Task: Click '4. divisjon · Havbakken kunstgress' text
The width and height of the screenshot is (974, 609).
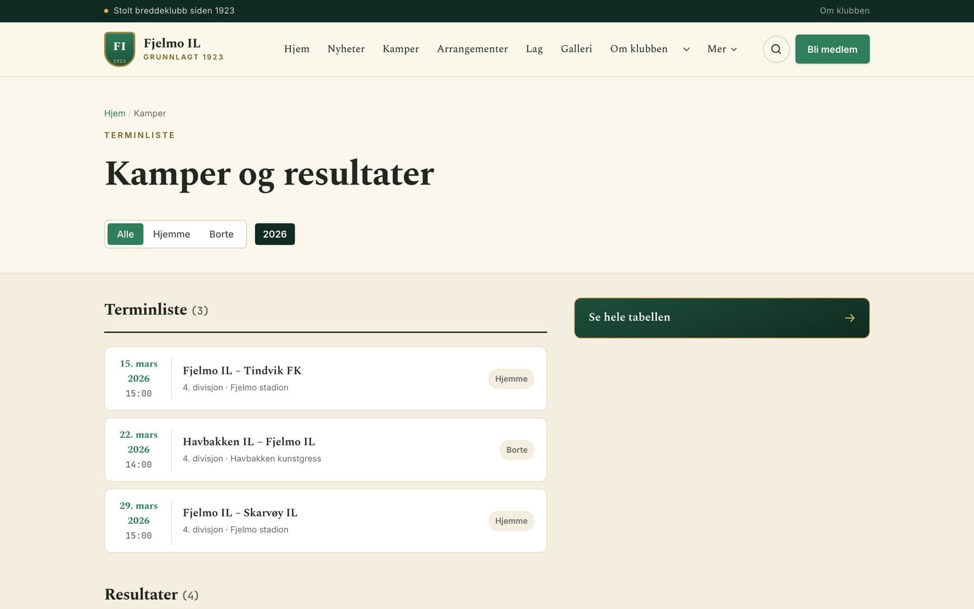Action: 252,459
